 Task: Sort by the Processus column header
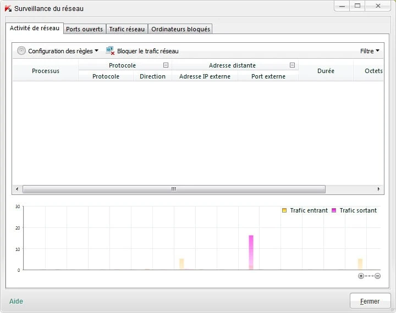(46, 71)
